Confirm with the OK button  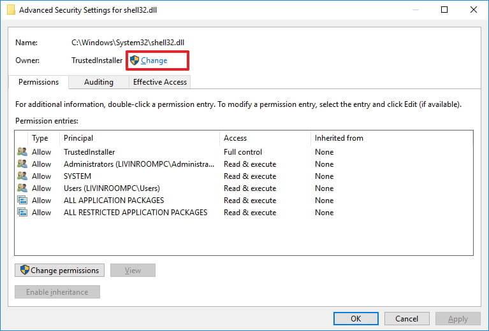click(356, 318)
